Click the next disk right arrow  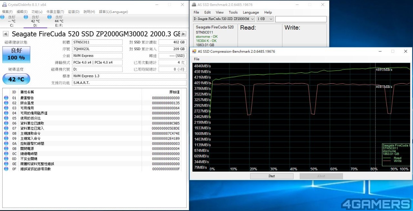(x=183, y=34)
